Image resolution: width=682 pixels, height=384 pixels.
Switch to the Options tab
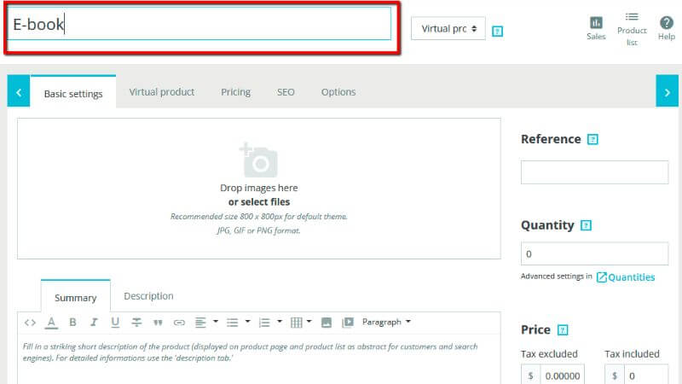click(338, 92)
